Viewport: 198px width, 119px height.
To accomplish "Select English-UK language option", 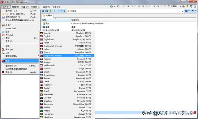I will tap(67, 39).
